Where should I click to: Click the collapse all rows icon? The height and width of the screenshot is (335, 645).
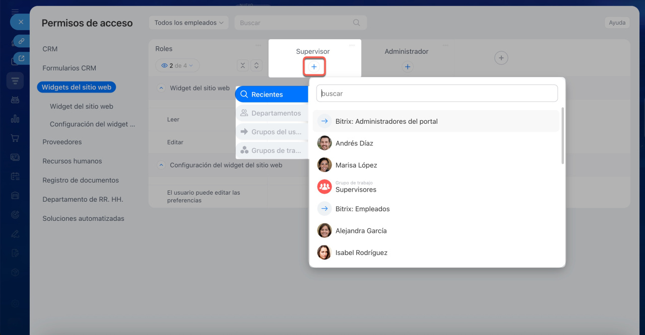(243, 65)
